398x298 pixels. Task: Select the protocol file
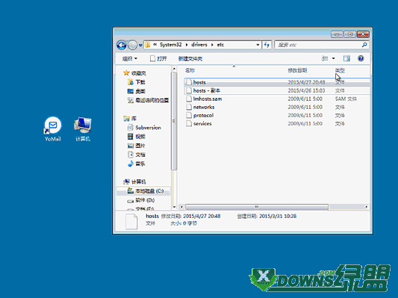coord(277,115)
